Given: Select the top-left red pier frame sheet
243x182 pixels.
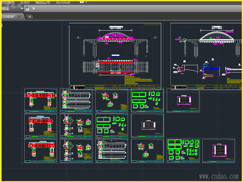Looking at the screenshot, I should [40, 100].
